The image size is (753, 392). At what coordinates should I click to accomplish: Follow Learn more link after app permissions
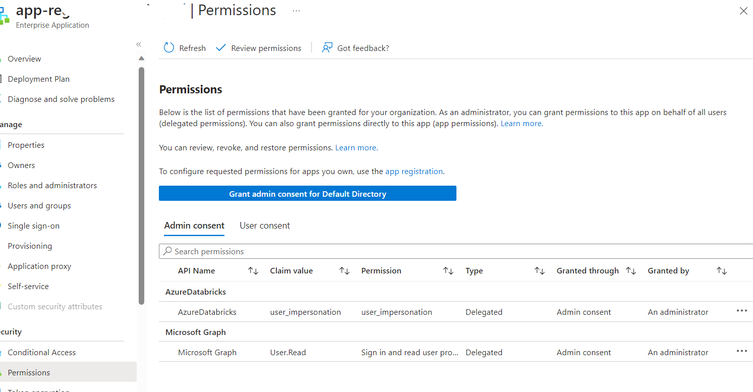pyautogui.click(x=522, y=124)
